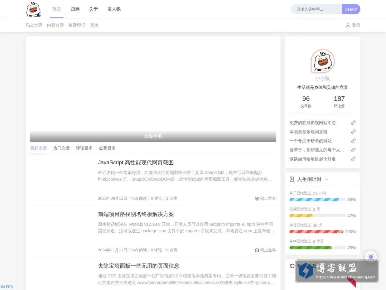Click the 今日已经过去 89% progress bar

(317, 200)
